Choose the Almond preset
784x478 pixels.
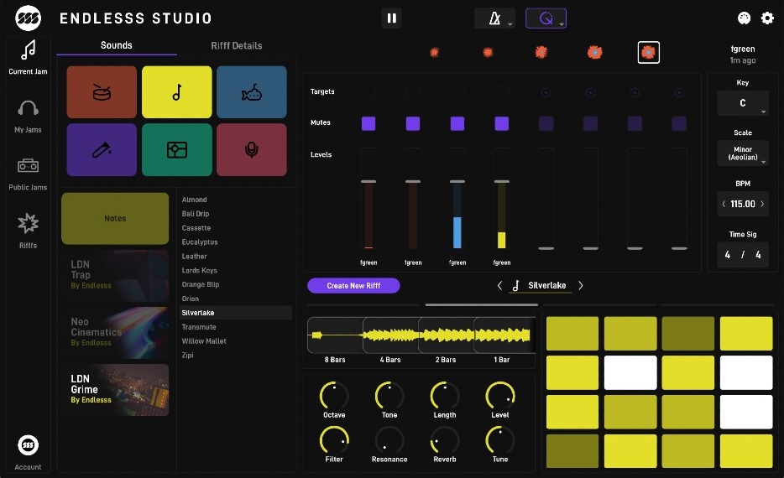click(195, 200)
